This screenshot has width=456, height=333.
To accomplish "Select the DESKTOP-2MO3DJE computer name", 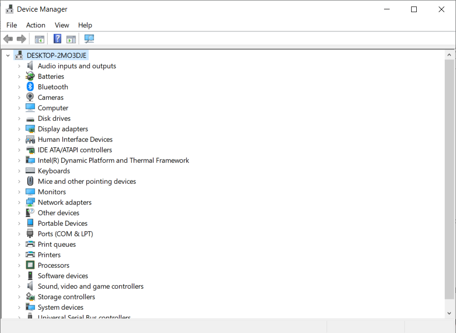I will point(57,55).
